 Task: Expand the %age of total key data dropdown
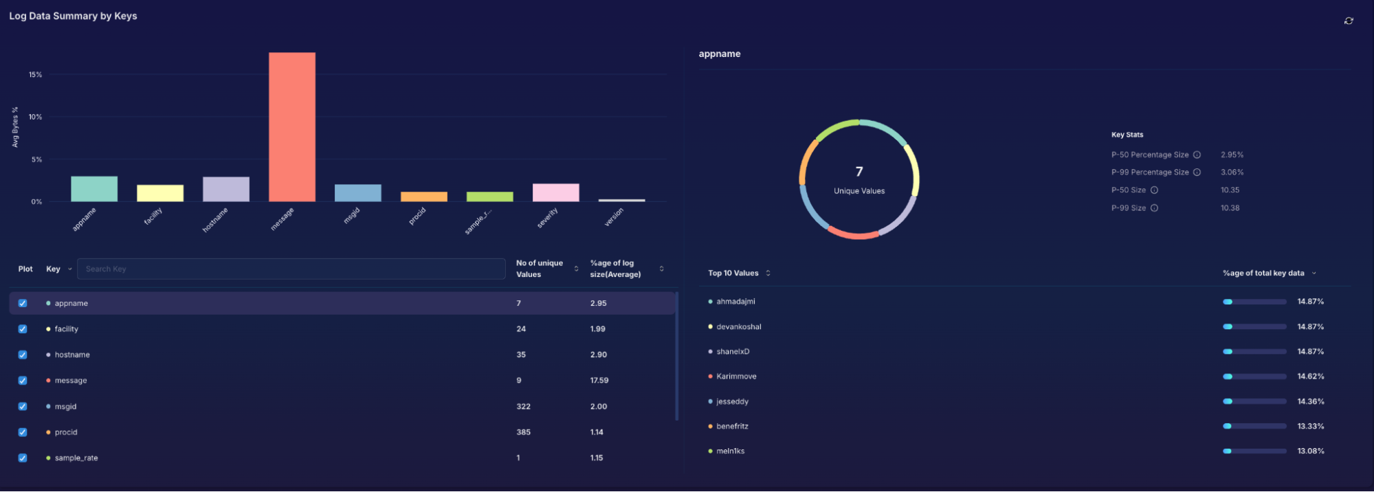(1314, 273)
